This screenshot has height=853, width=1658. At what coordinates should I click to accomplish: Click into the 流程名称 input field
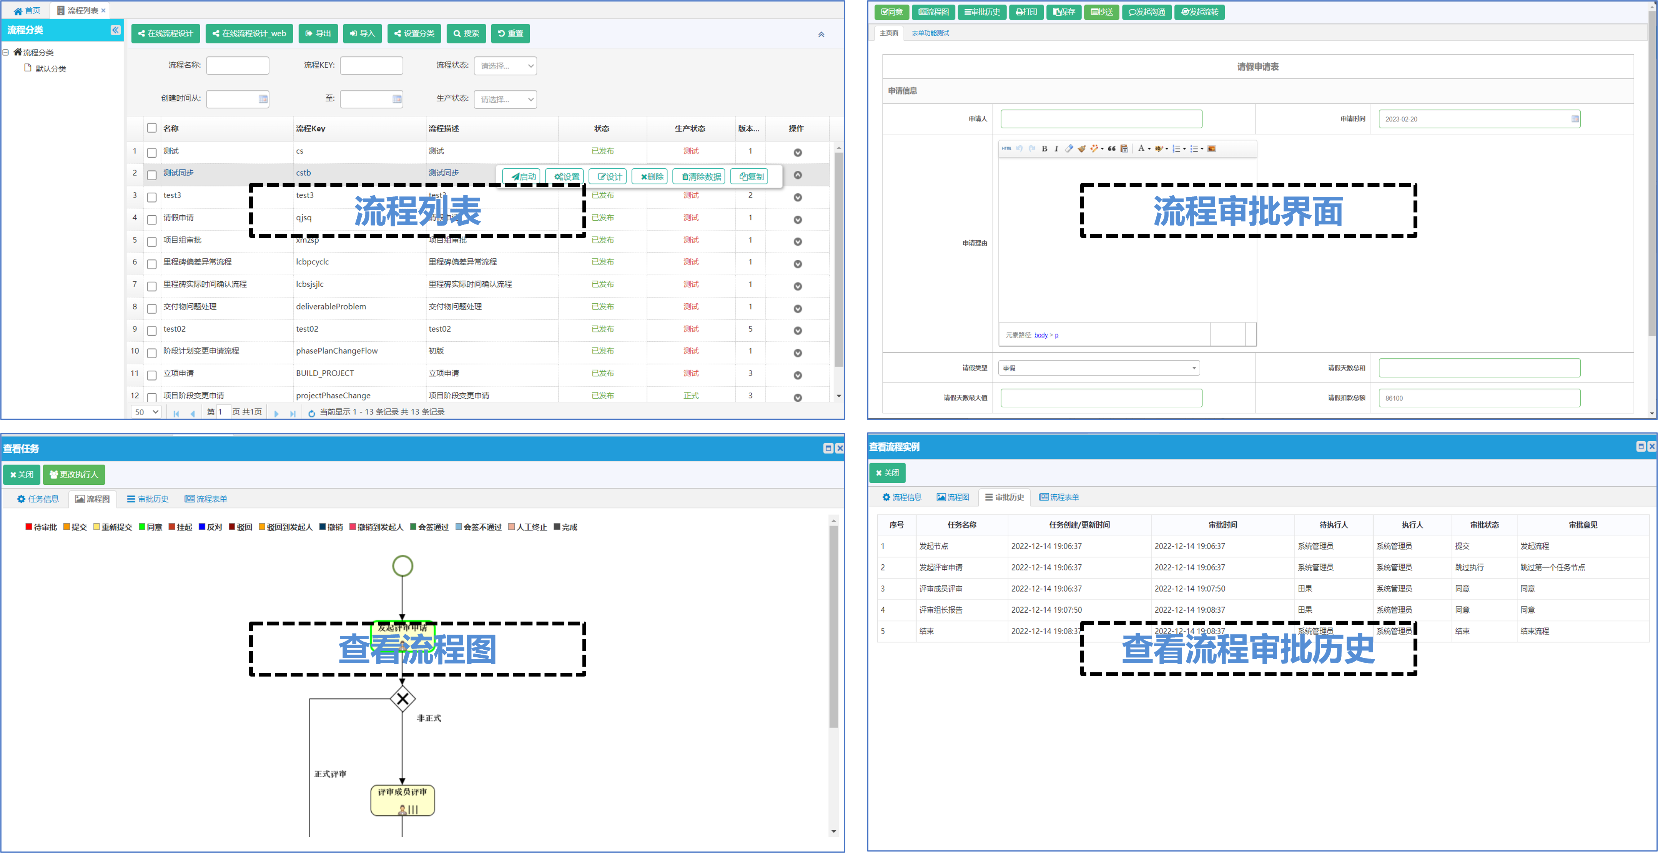[x=238, y=66]
